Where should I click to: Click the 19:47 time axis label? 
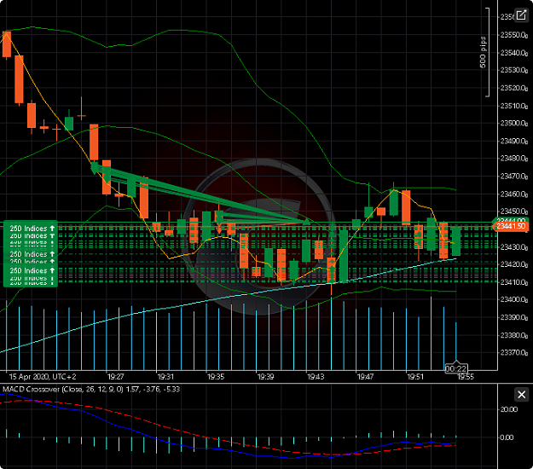pyautogui.click(x=365, y=377)
